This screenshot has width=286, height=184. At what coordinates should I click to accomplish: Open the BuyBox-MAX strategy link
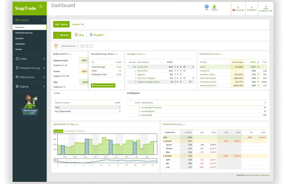point(142,67)
